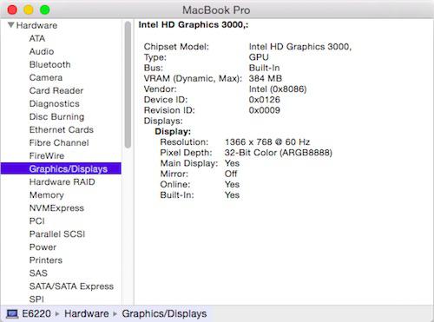The width and height of the screenshot is (434, 322).
Task: Click the 'Main Display:' label
Action: coord(189,163)
